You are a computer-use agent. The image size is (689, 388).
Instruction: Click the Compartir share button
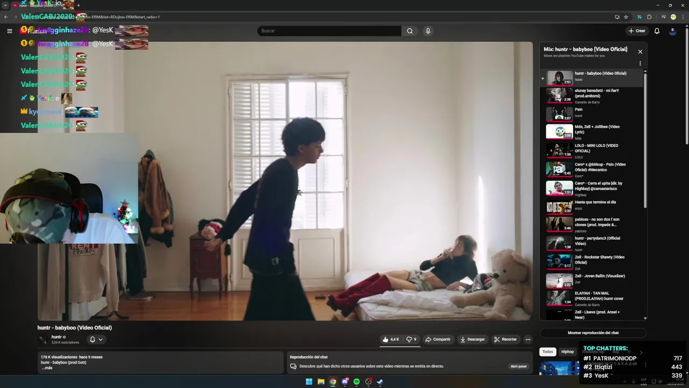[438, 339]
